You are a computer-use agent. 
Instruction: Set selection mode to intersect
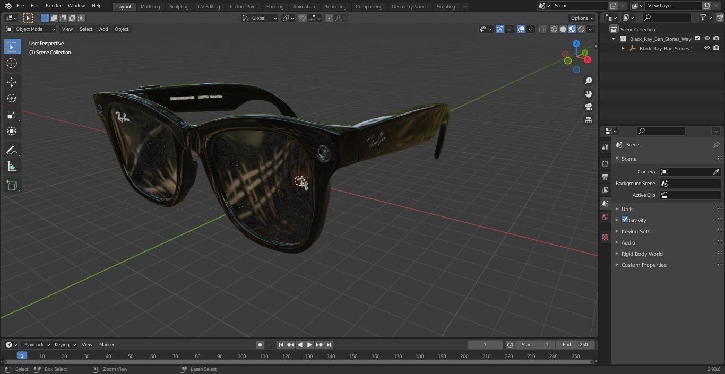(x=81, y=18)
